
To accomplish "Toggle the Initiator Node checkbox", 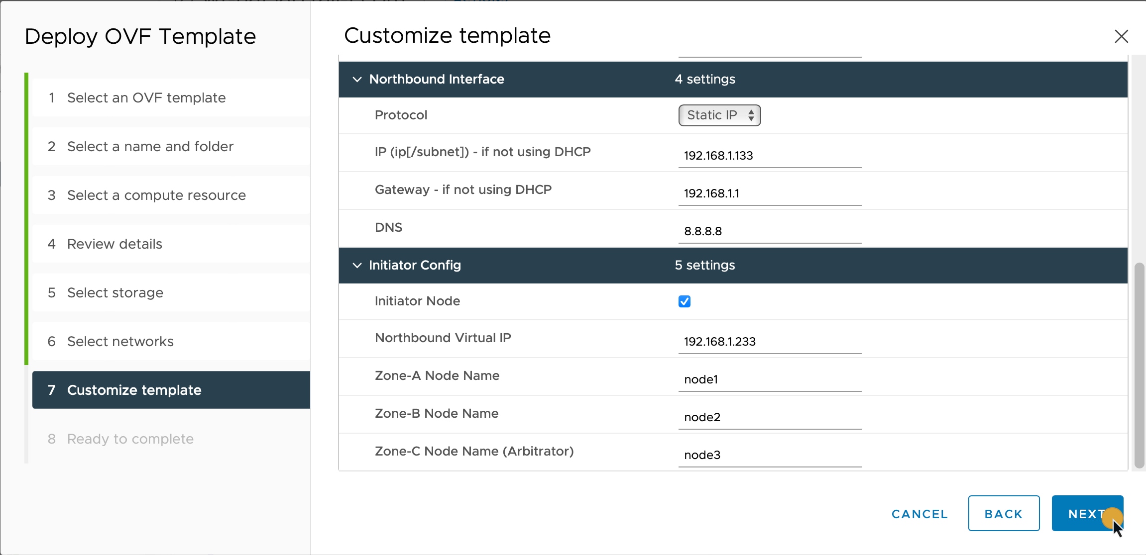I will [x=684, y=301].
